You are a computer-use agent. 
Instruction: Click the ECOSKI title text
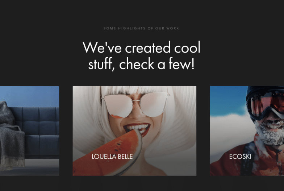tap(240, 157)
